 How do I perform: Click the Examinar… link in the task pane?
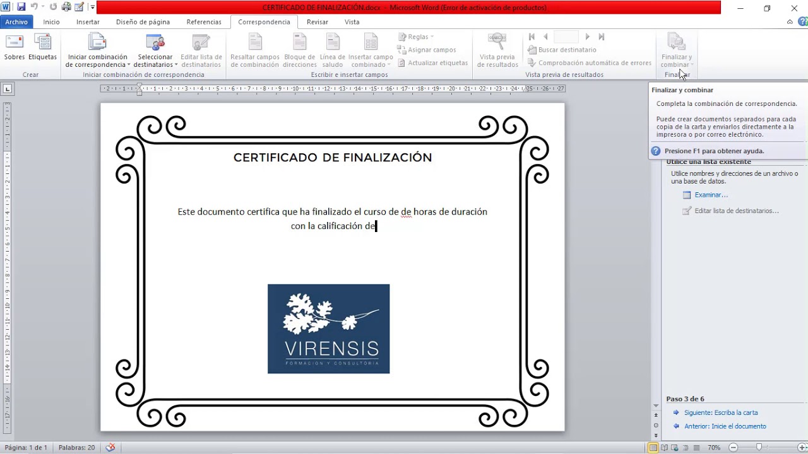[711, 195]
